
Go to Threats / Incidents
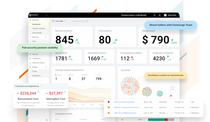click(x=39, y=28)
